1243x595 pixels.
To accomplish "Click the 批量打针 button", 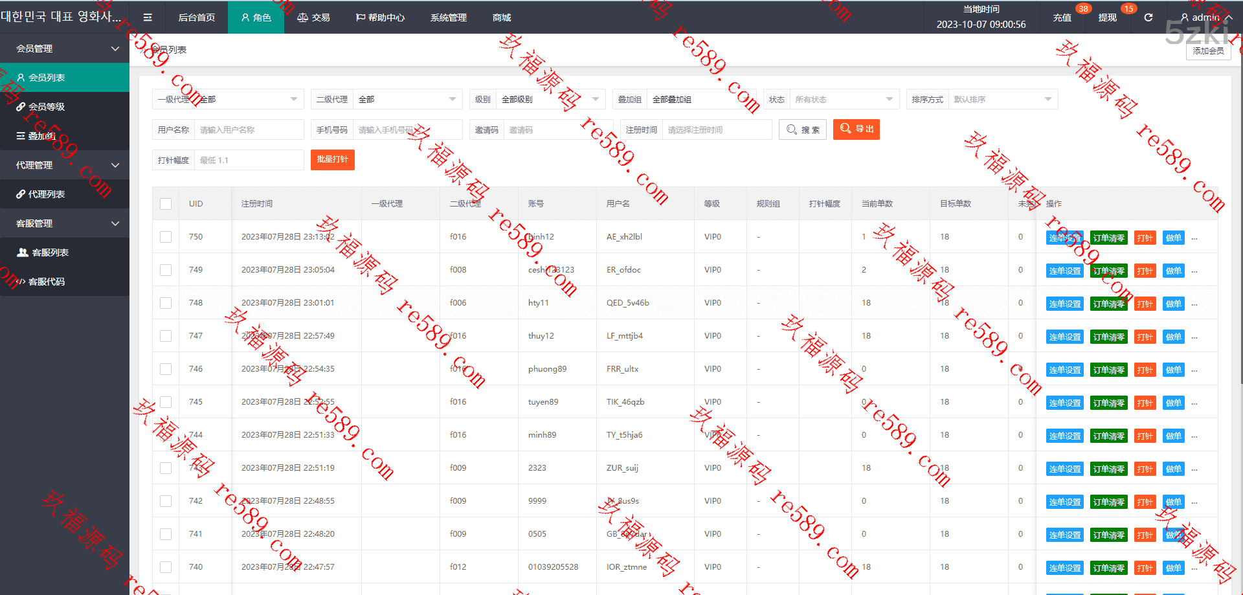I will pos(332,160).
